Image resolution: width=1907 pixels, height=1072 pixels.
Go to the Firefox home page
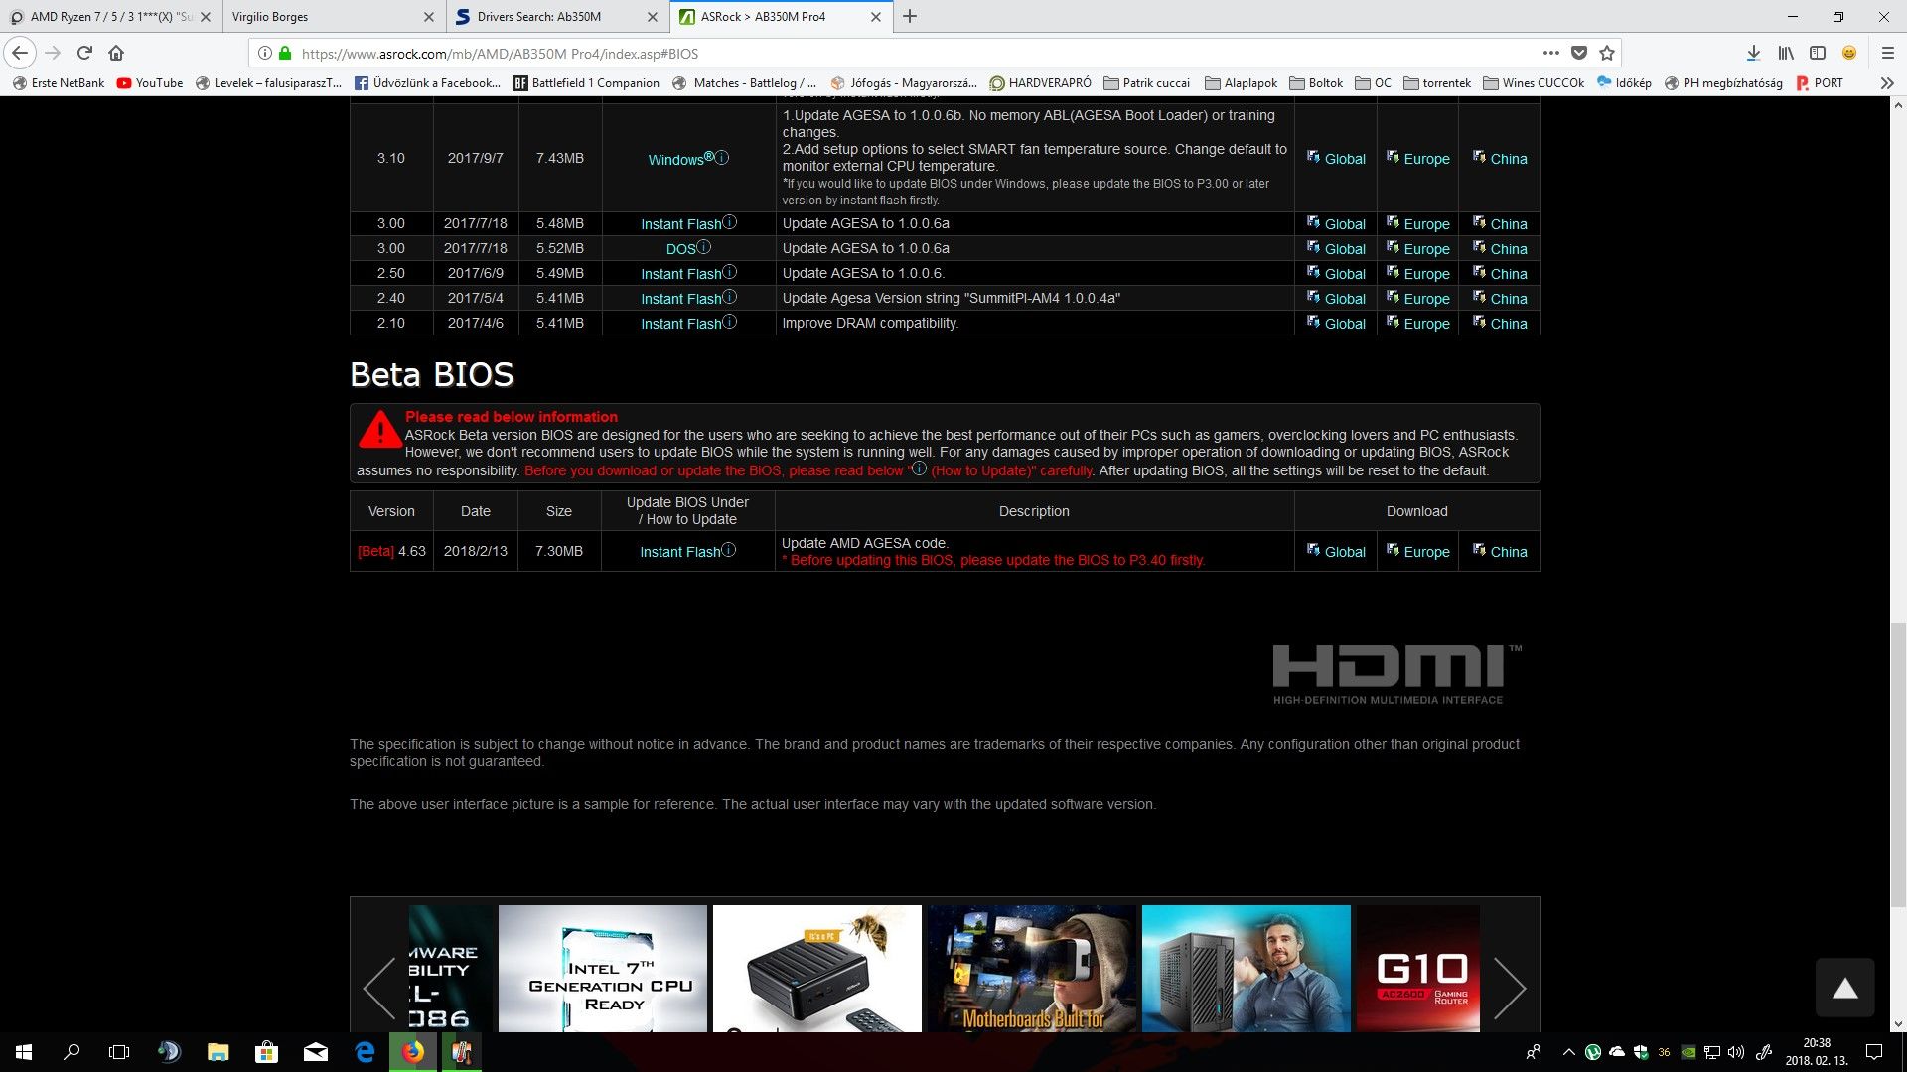coord(116,53)
